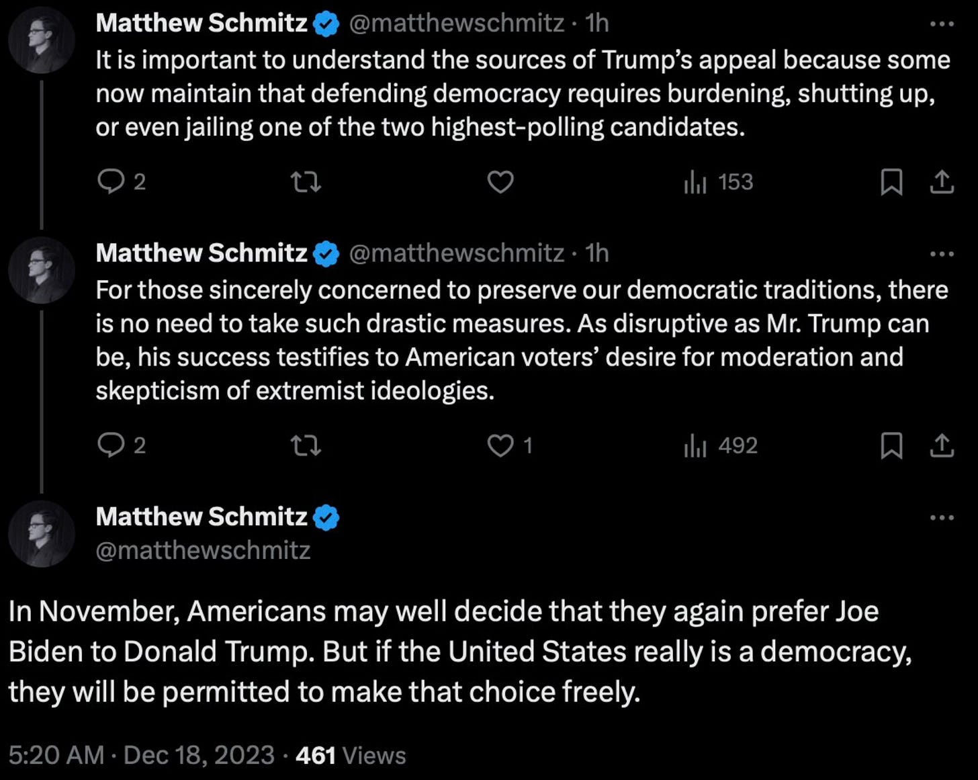Reply to the first tweet about Trump's appeal
This screenshot has height=780, width=978.
click(109, 181)
